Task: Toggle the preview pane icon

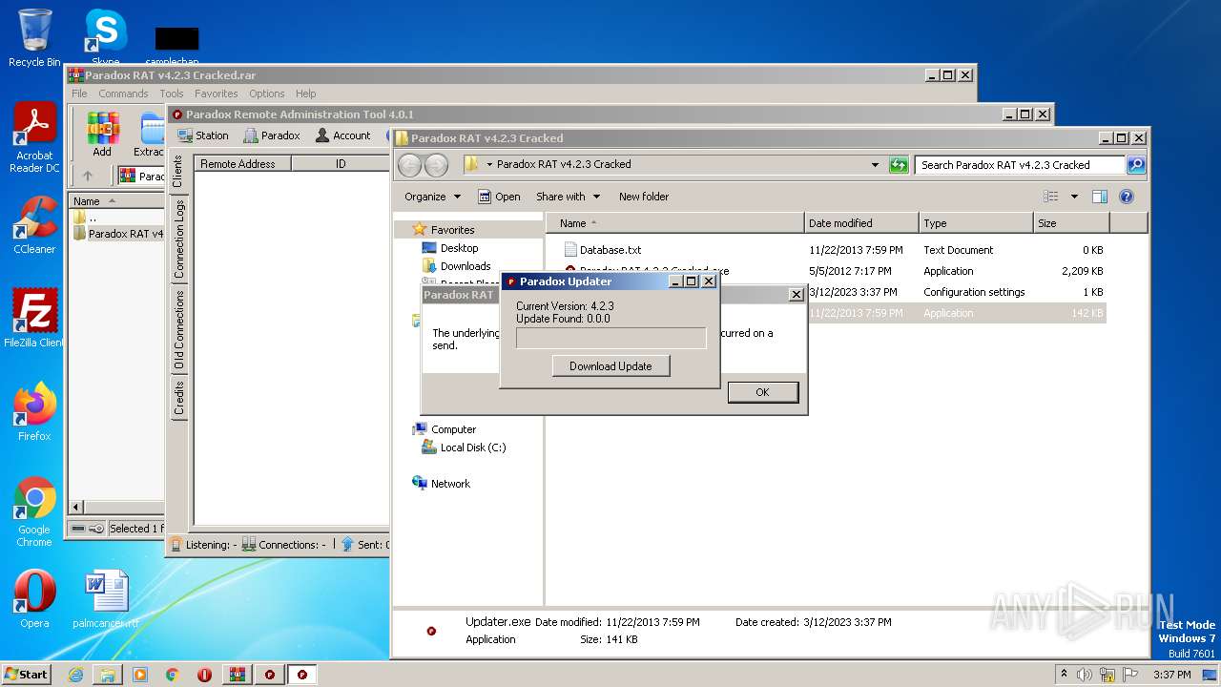Action: (x=1099, y=197)
